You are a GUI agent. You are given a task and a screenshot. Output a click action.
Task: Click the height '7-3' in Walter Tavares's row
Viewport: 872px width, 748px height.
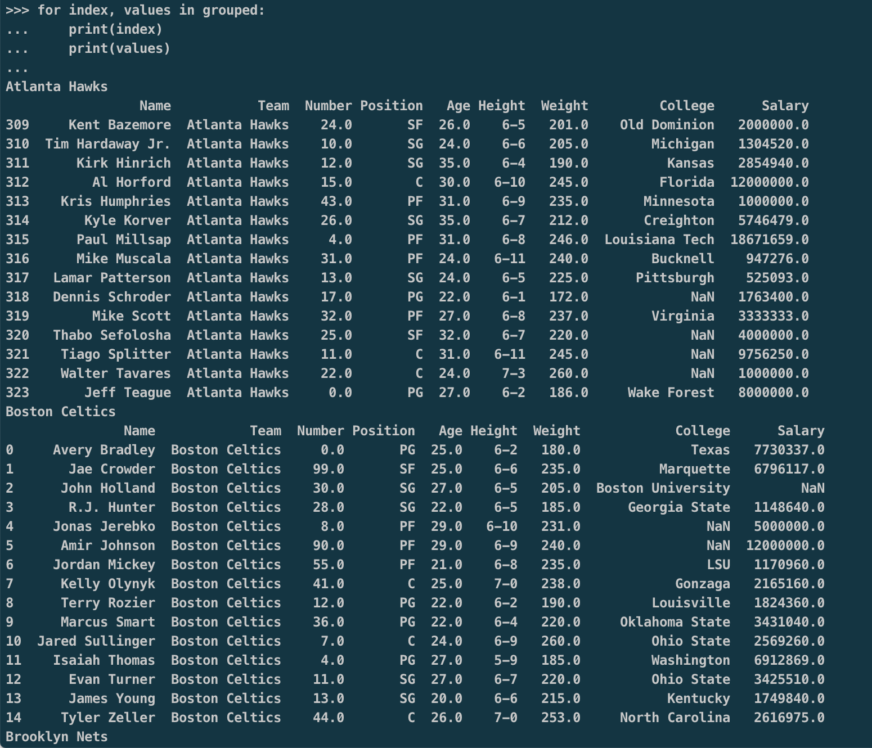tap(514, 373)
